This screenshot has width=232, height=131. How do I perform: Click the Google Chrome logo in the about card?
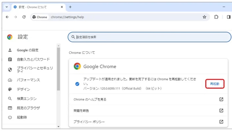click(x=77, y=66)
